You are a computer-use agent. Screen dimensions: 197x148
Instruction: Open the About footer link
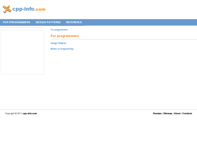coord(177,113)
